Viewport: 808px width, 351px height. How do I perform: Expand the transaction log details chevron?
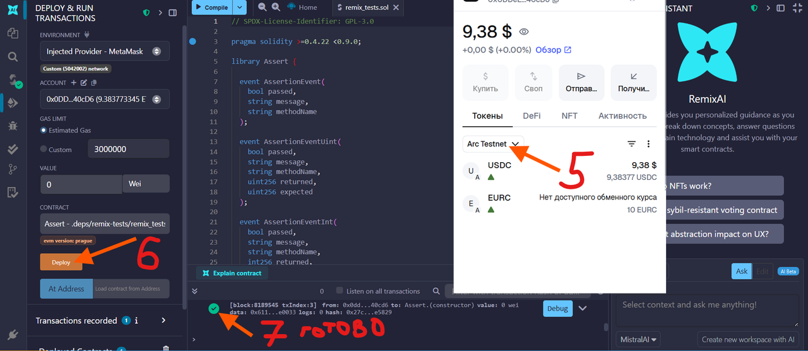coord(583,308)
